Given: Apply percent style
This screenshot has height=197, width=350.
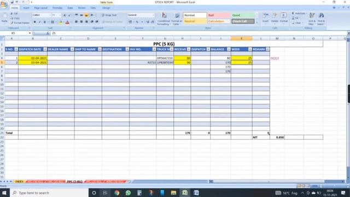Looking at the screenshot, I should (137, 22).
